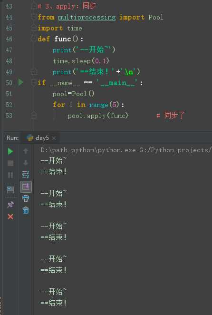This screenshot has height=315, width=212.
Task: Click print('--开始~') code on line 47
Action: (84, 49)
